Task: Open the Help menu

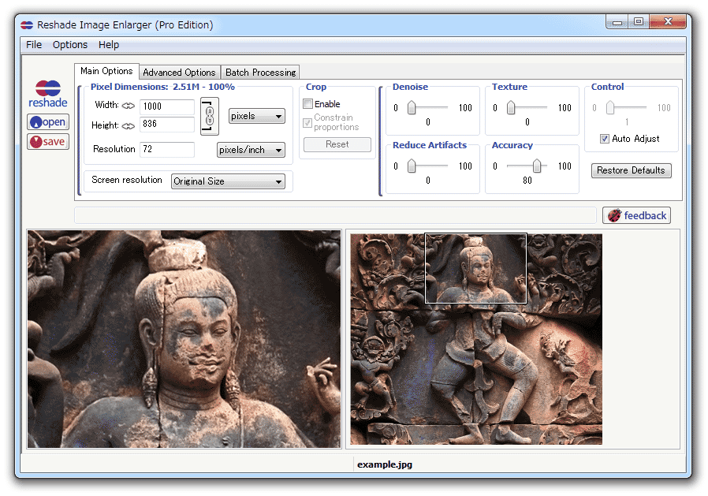Action: pos(109,45)
